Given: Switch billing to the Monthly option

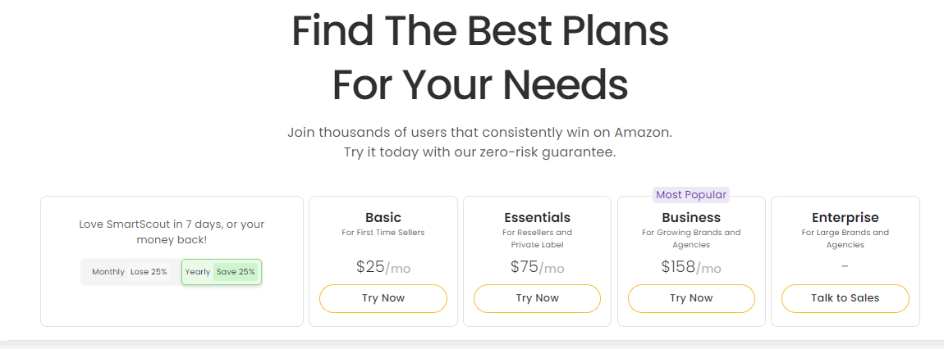Looking at the screenshot, I should 131,272.
